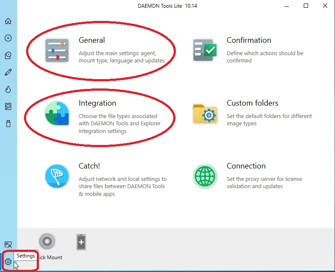Click the Settings gear icon
Image resolution: width=335 pixels, height=272 pixels.
[x=8, y=262]
